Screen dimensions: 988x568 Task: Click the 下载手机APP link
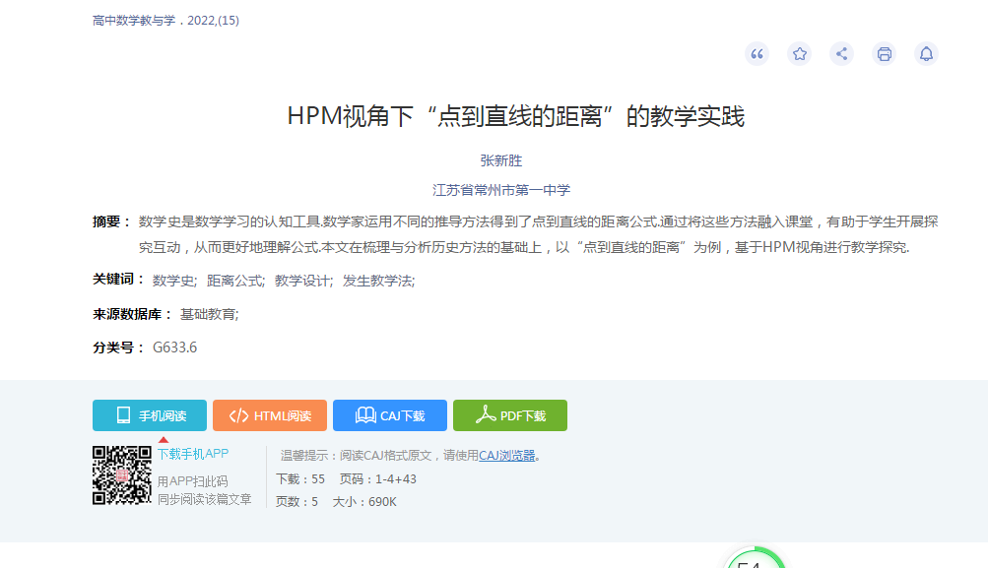(193, 454)
